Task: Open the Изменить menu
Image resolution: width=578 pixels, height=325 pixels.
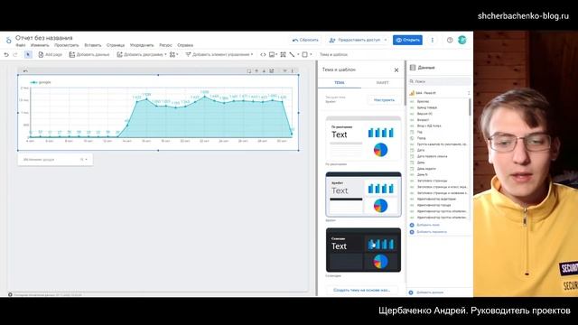Action: 40,45
